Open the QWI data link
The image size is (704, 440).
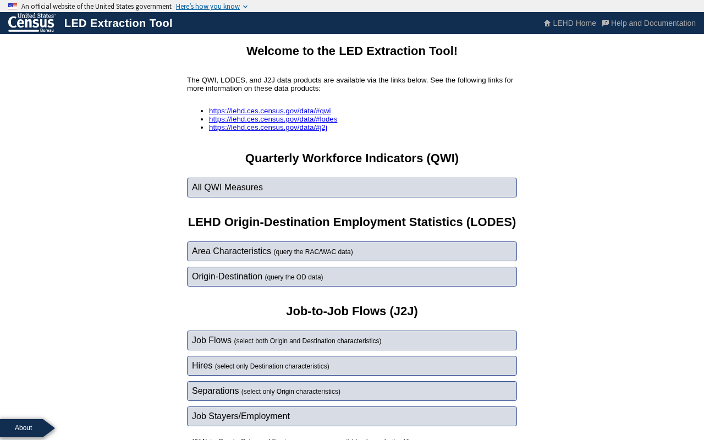[x=270, y=111]
